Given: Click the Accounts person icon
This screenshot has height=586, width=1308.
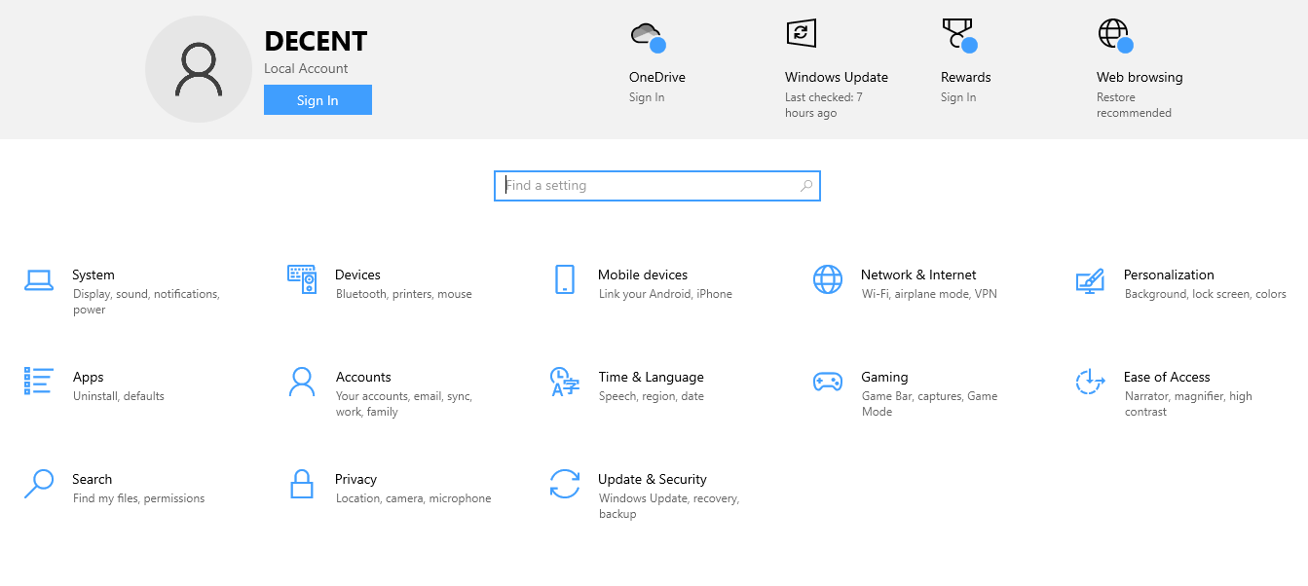Looking at the screenshot, I should pos(302,382).
